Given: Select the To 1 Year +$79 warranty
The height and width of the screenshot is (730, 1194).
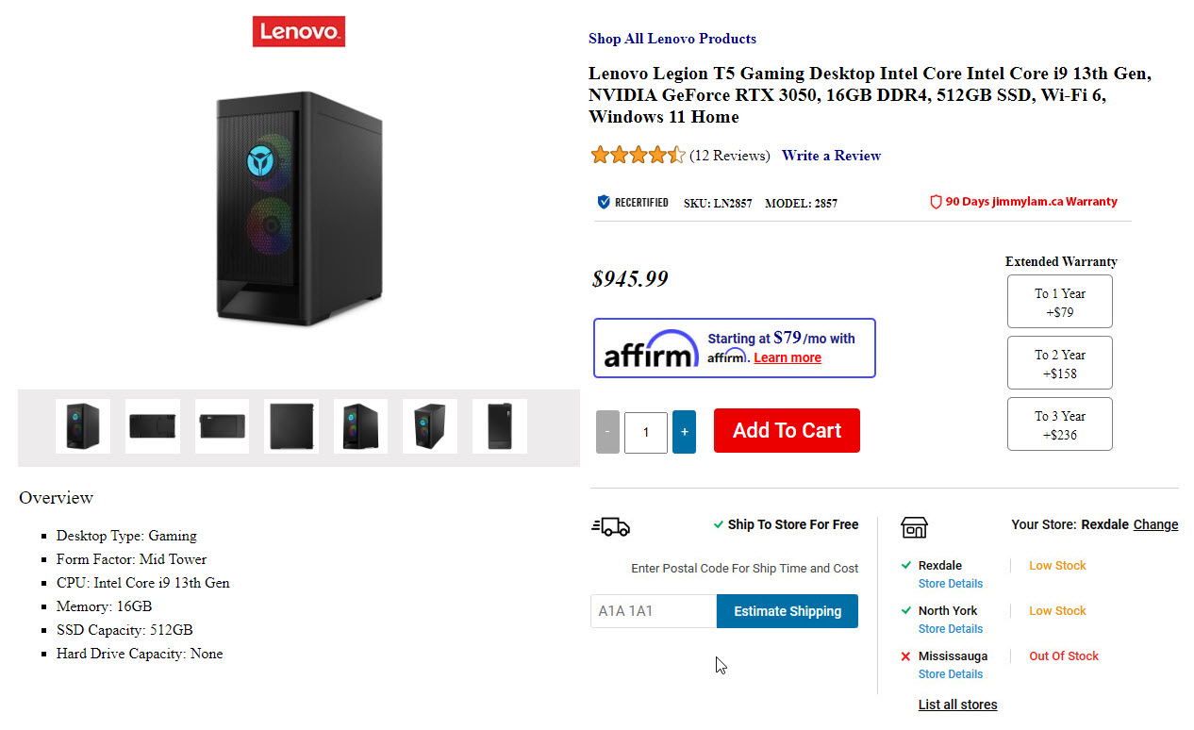Looking at the screenshot, I should 1059,302.
